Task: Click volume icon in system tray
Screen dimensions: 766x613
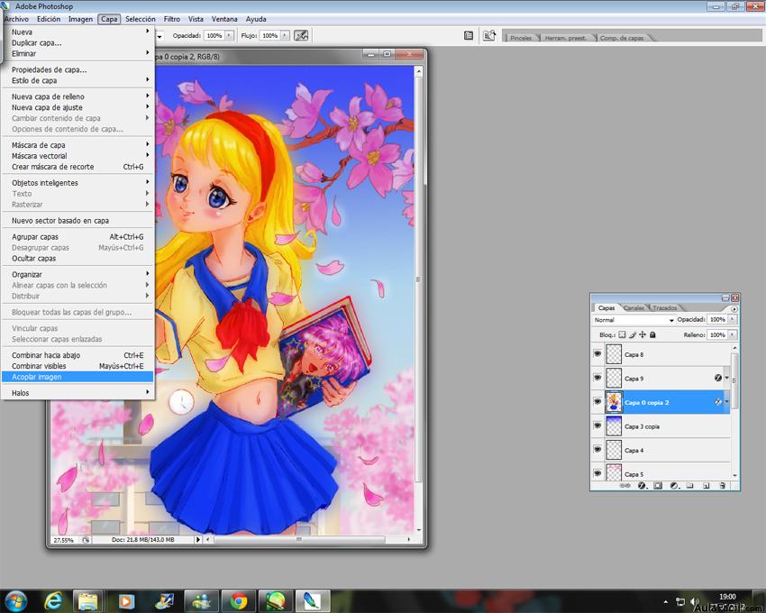Action: [695, 602]
